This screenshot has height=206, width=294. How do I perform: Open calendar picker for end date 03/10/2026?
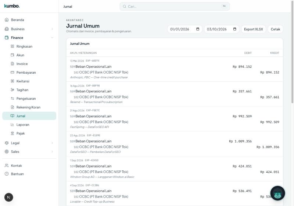234,29
